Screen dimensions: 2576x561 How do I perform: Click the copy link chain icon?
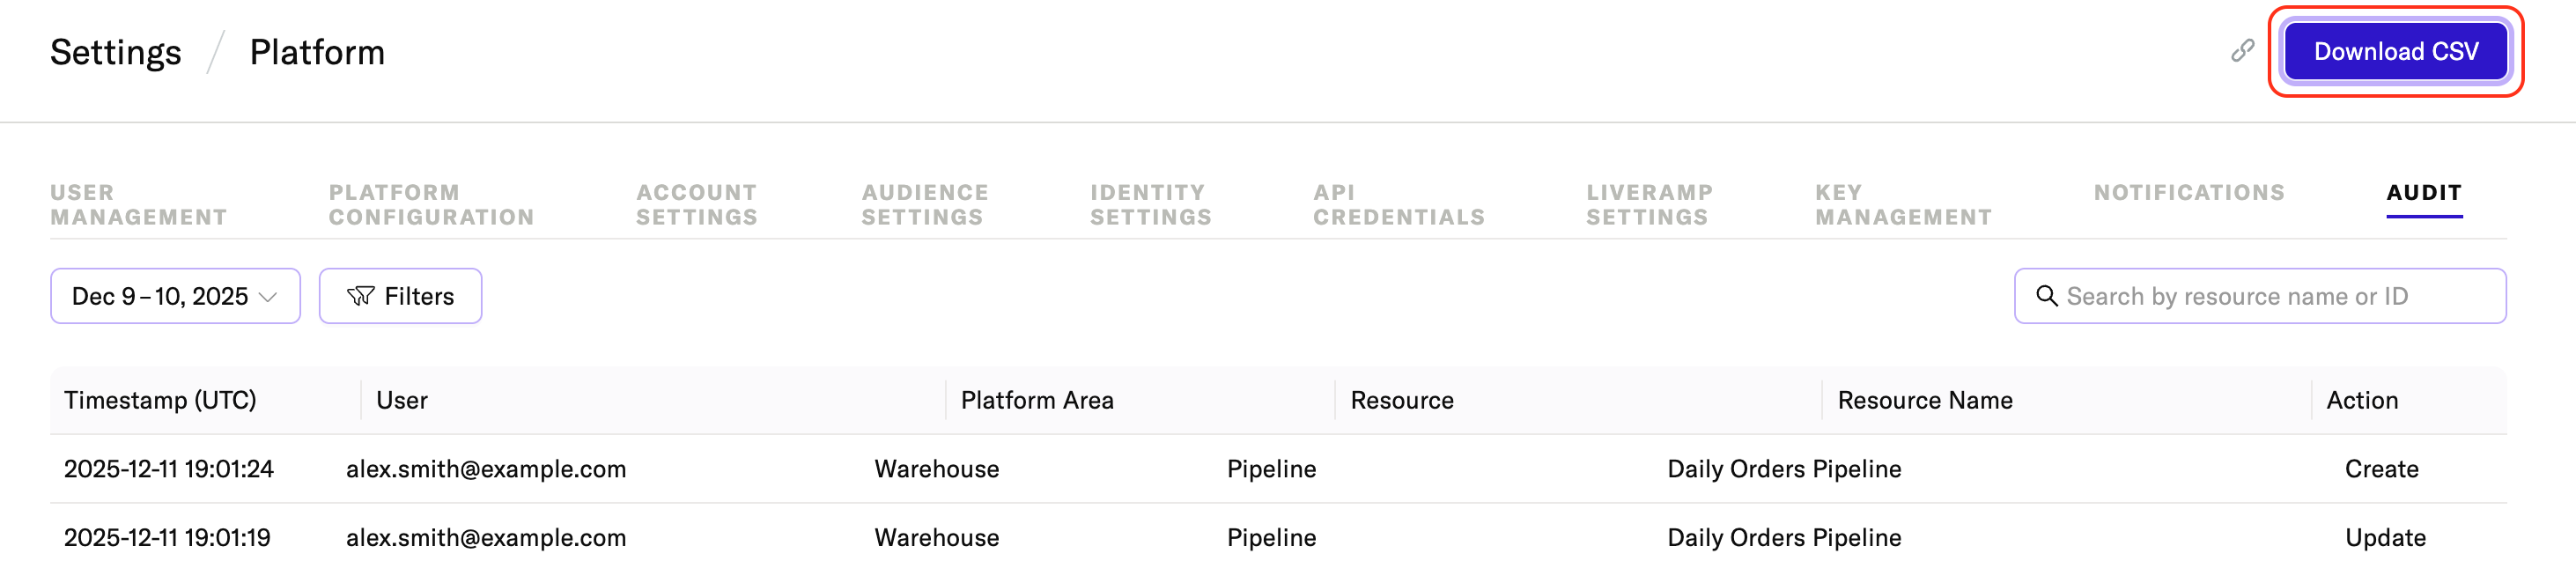click(2242, 51)
